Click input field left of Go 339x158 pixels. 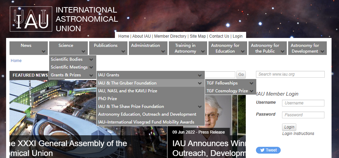click(220, 75)
